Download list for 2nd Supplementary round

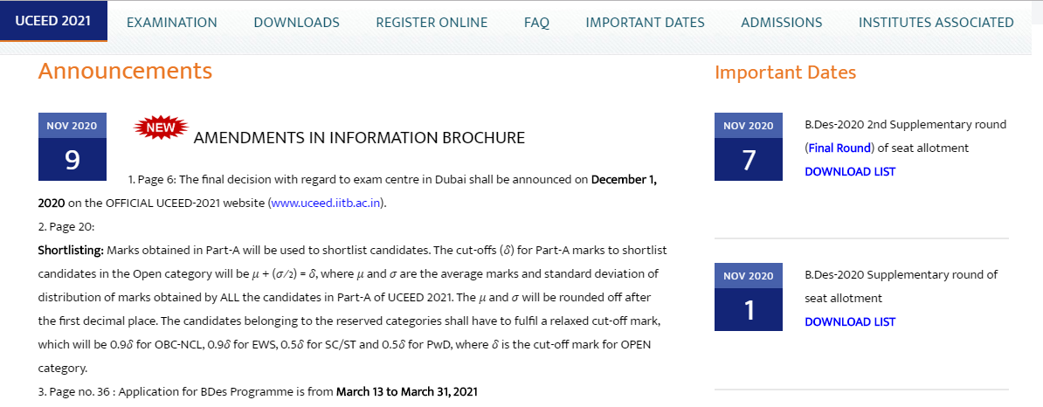[850, 171]
